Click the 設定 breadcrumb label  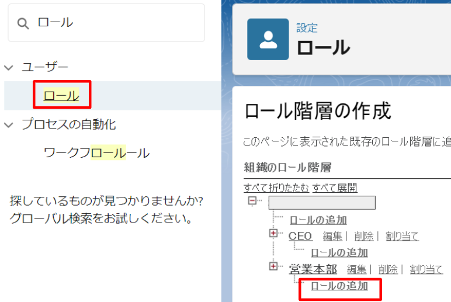307,28
